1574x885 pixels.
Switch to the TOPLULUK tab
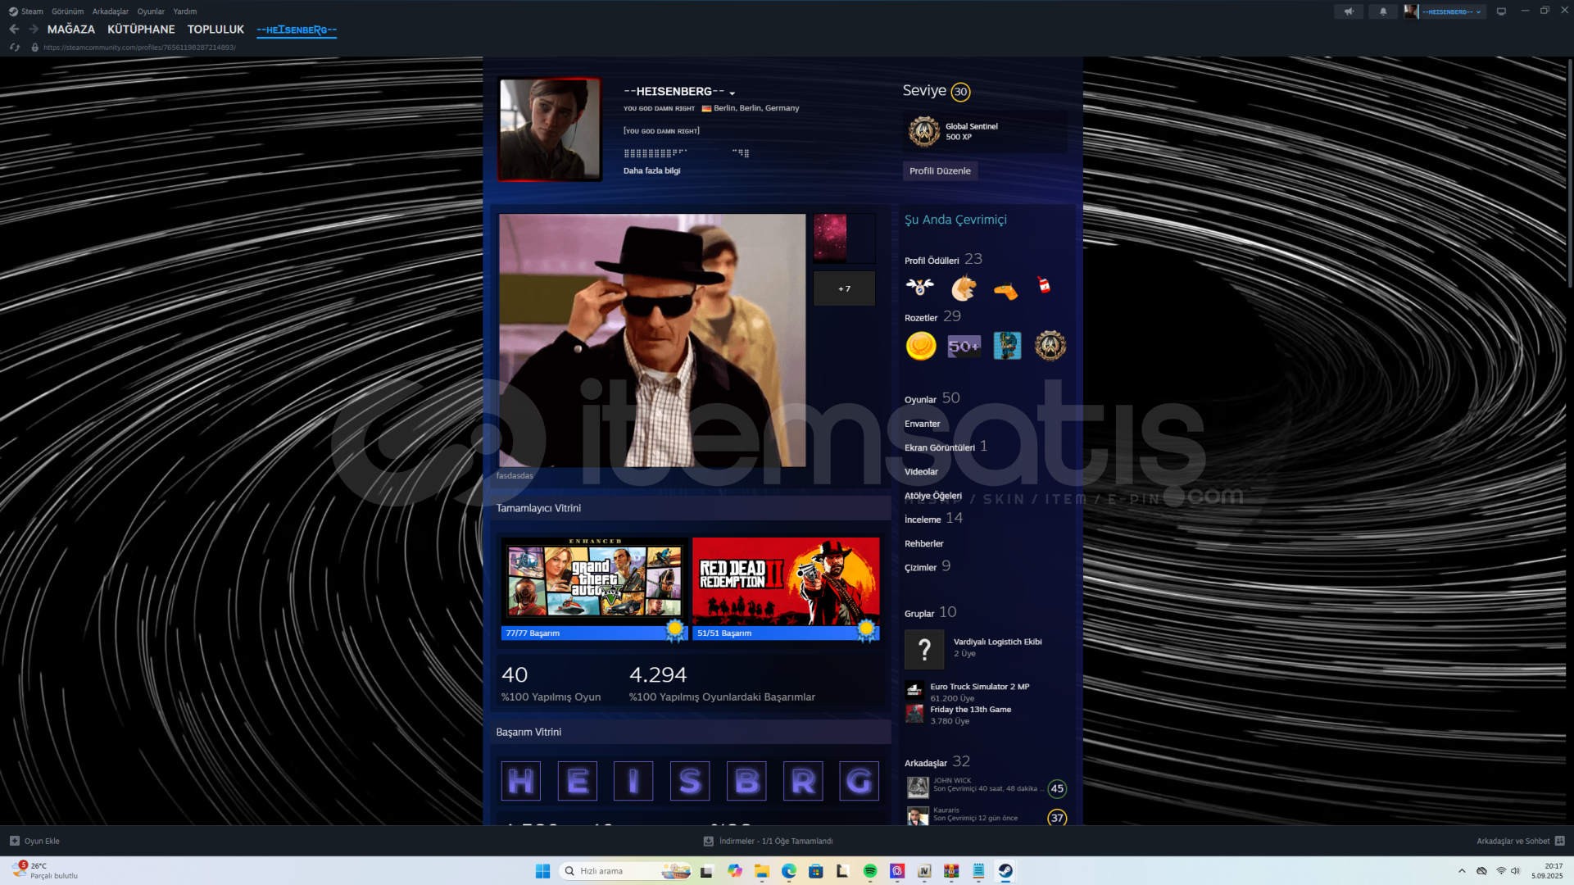click(x=215, y=29)
